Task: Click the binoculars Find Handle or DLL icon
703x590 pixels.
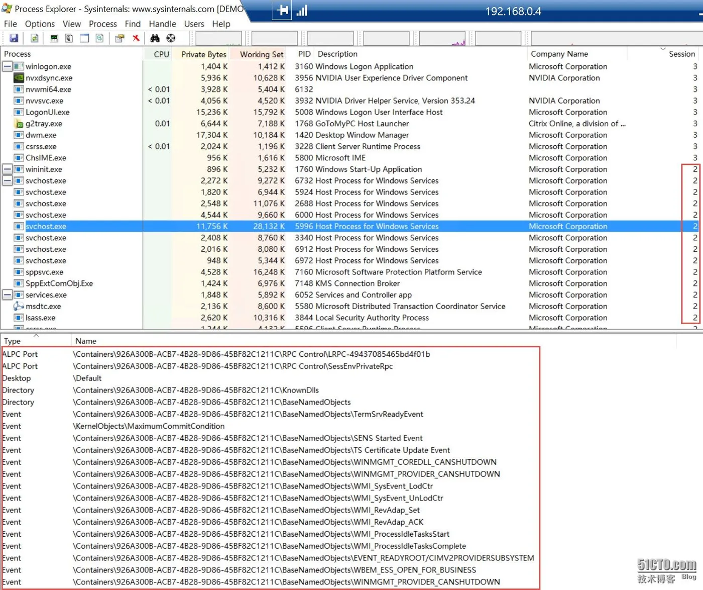Action: coord(155,38)
